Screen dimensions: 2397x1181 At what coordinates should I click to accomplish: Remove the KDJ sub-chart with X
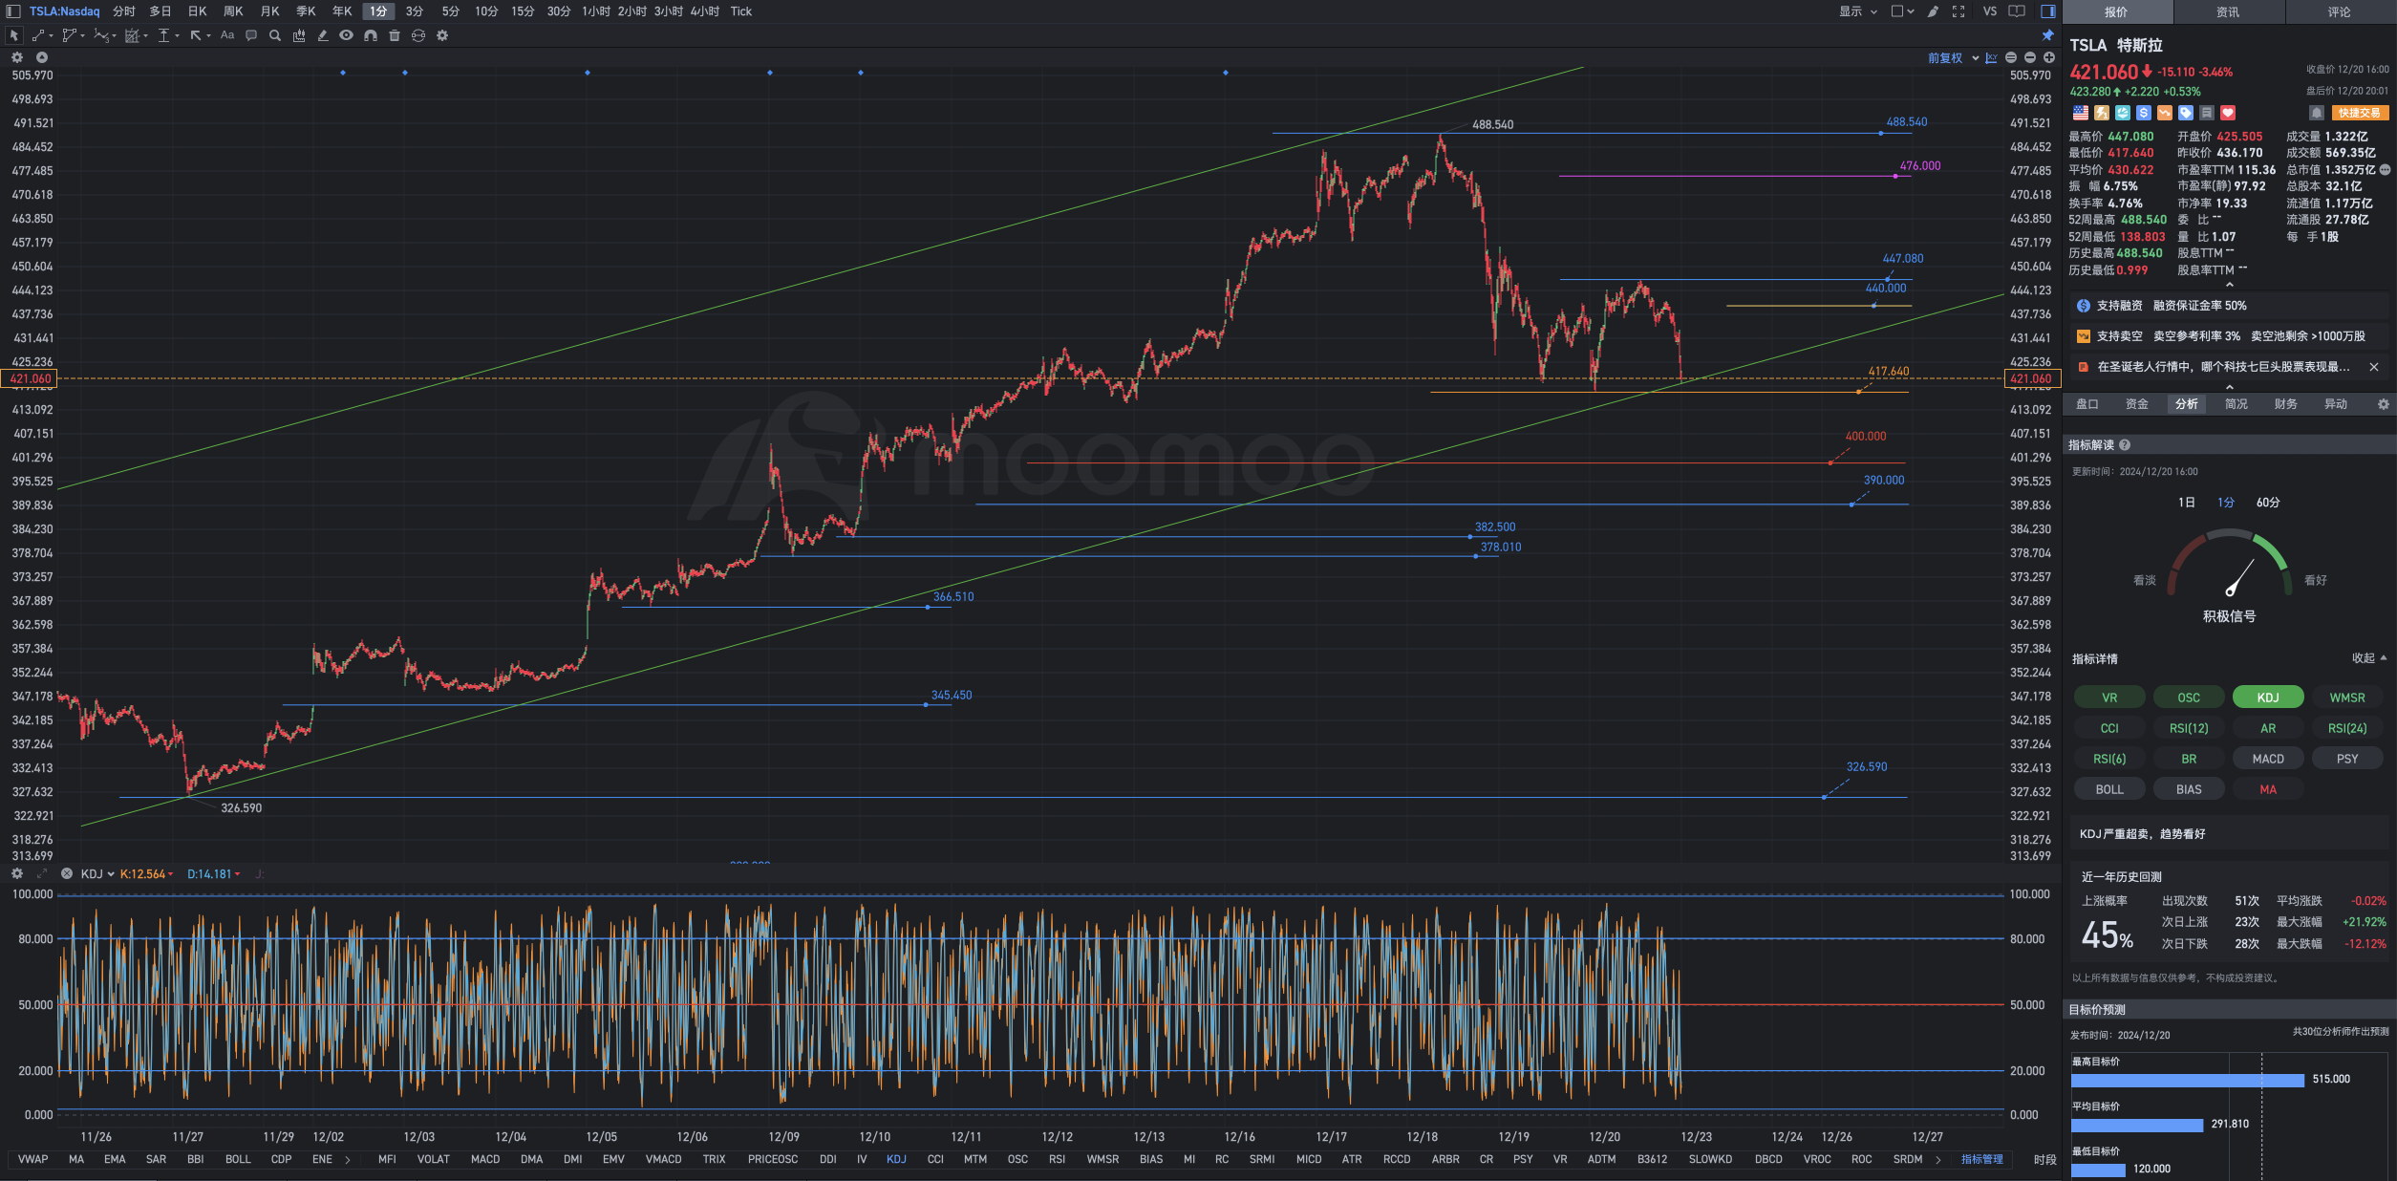tap(67, 874)
